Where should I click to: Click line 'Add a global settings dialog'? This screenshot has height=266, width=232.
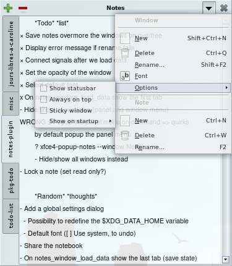click(62, 209)
